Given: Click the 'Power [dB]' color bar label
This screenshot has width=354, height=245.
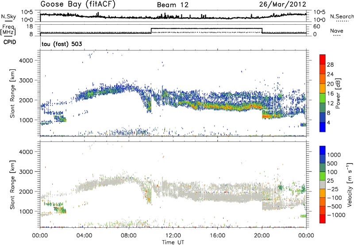Looking at the screenshot, I should (338, 93).
